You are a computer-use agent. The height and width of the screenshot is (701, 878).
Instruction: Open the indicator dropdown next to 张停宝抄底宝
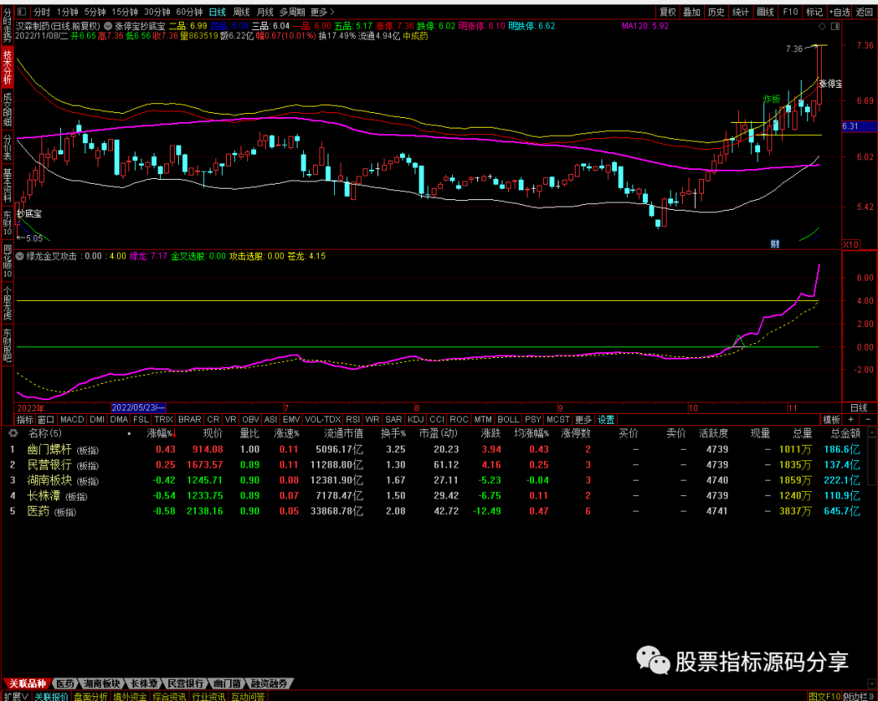click(x=109, y=26)
